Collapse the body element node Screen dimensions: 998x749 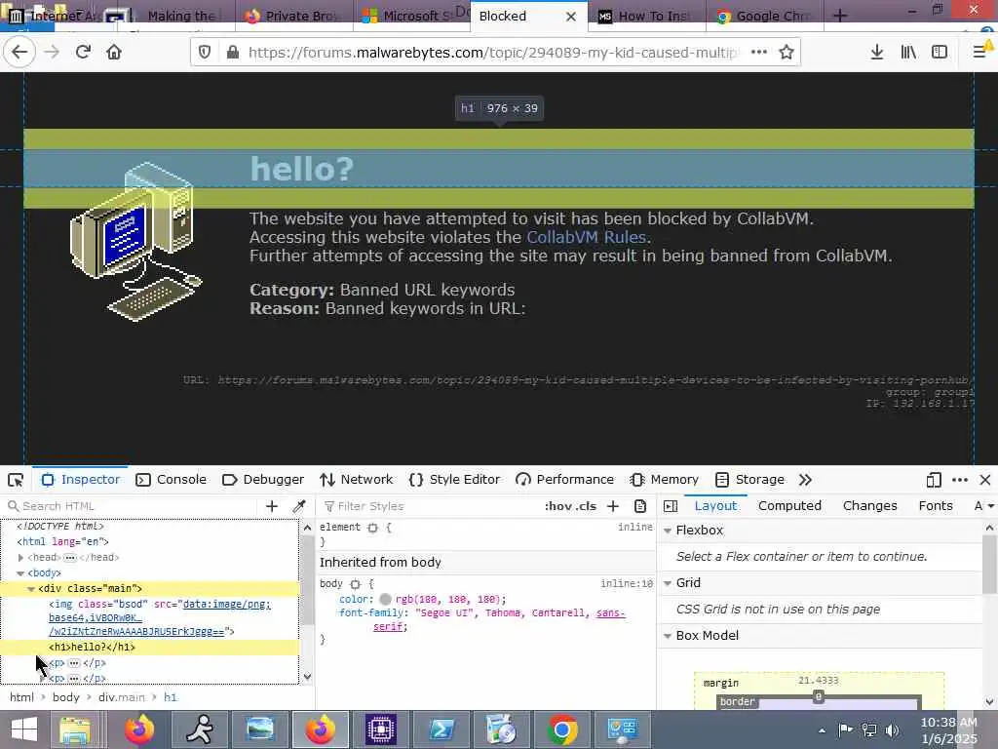tap(20, 573)
